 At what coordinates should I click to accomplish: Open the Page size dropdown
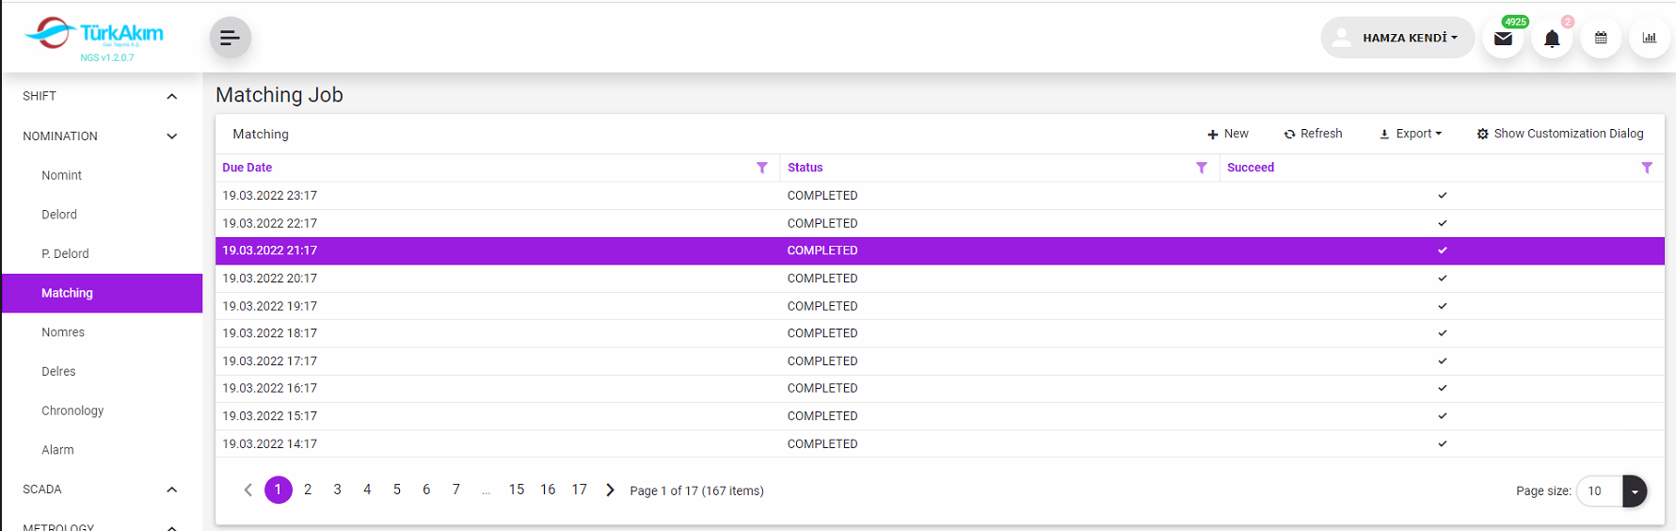tap(1635, 491)
